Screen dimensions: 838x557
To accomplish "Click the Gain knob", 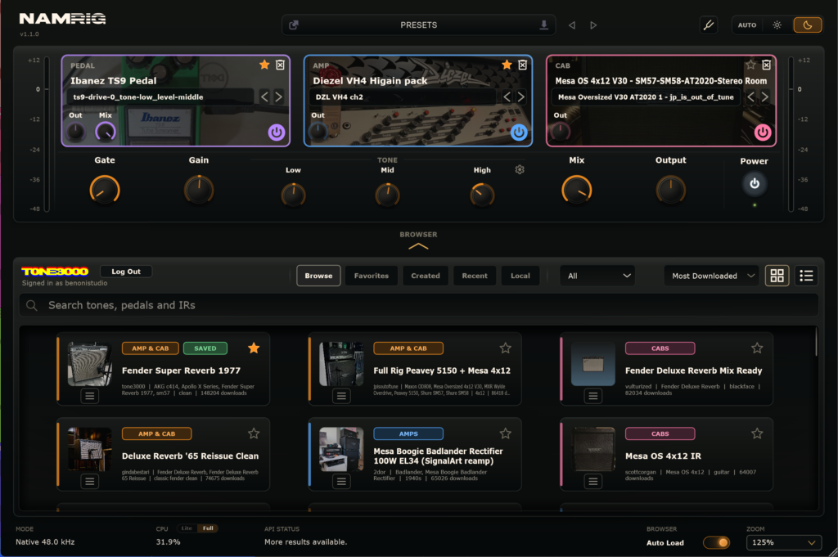I will 199,190.
